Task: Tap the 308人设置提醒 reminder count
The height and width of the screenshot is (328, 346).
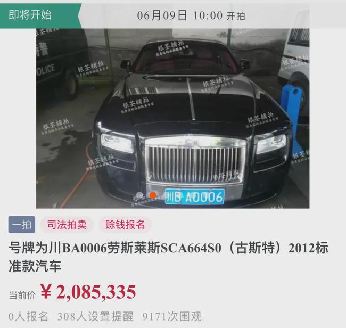Action: [x=95, y=317]
